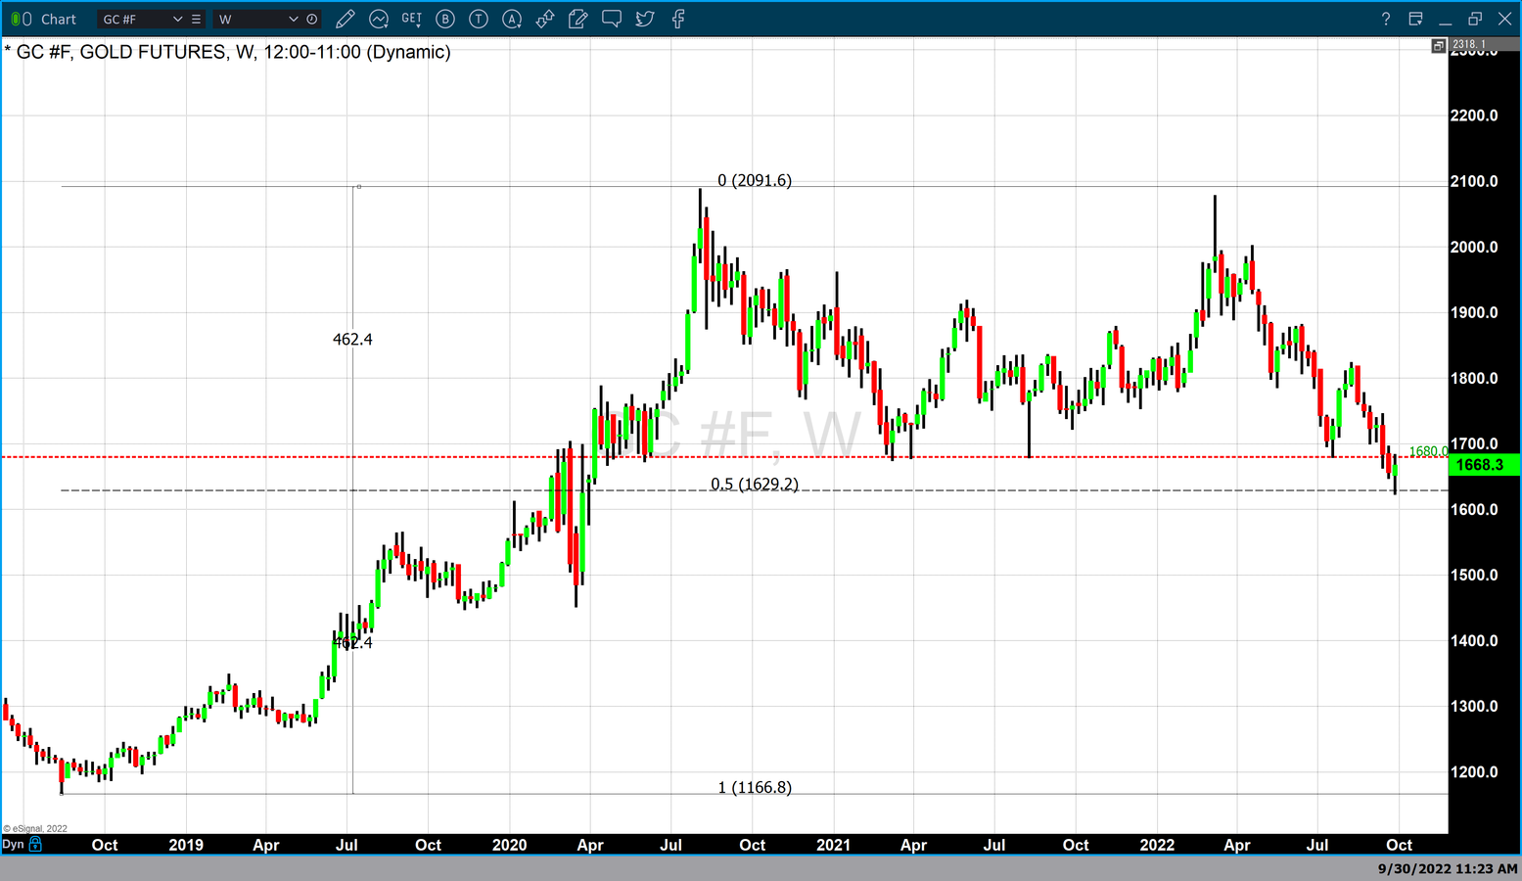Viewport: 1522px width, 881px height.
Task: Open the edit note icon
Action: 578,19
